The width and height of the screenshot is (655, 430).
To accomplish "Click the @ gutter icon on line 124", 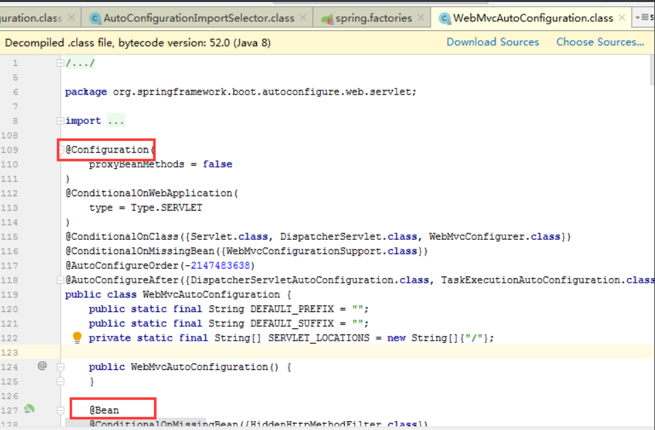I will (42, 366).
